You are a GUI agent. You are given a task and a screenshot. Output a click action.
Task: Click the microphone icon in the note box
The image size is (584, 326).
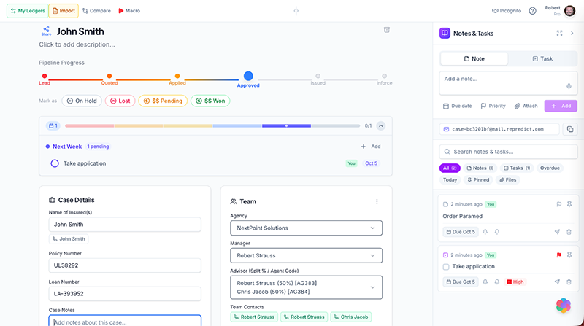point(569,86)
